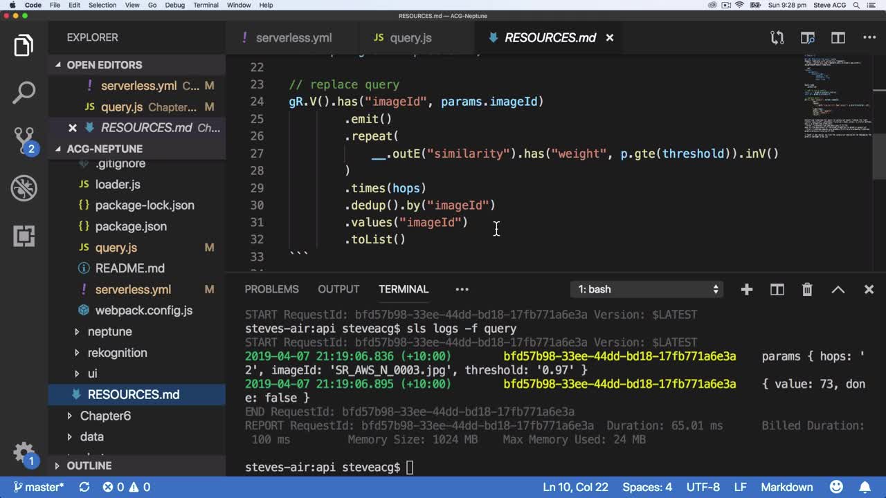The height and width of the screenshot is (498, 886).
Task: Expand the neptune folder
Action: coord(109,331)
